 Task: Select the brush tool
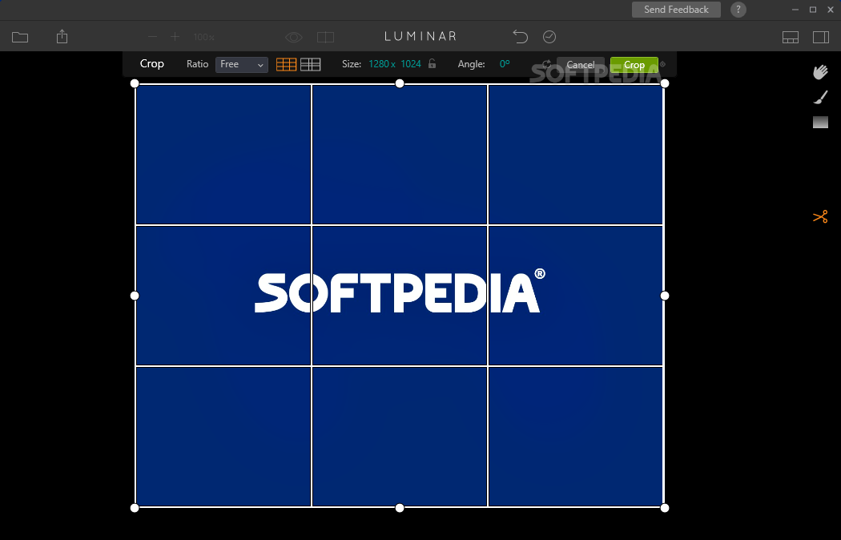click(x=821, y=97)
